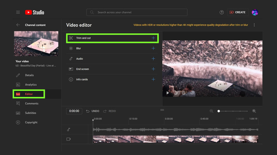Skip the preview forward 10 seconds
This screenshot has width=277, height=155.
184,93
